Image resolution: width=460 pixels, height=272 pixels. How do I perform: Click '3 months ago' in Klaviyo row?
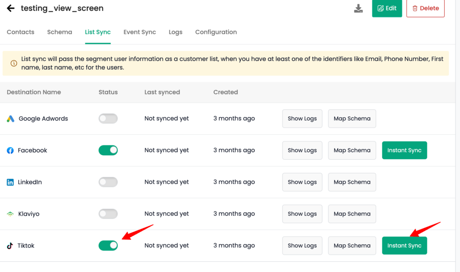pos(234,214)
